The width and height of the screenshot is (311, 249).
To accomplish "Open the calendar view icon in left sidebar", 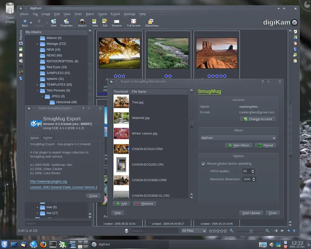I will (x=21, y=48).
